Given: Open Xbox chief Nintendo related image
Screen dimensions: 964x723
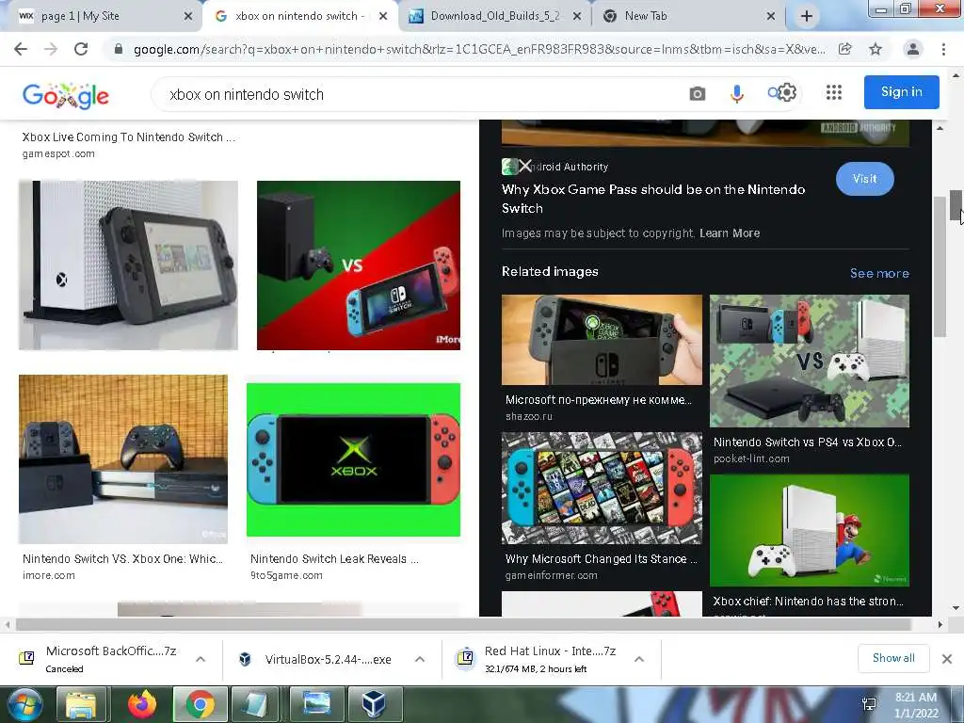Looking at the screenshot, I should point(809,530).
